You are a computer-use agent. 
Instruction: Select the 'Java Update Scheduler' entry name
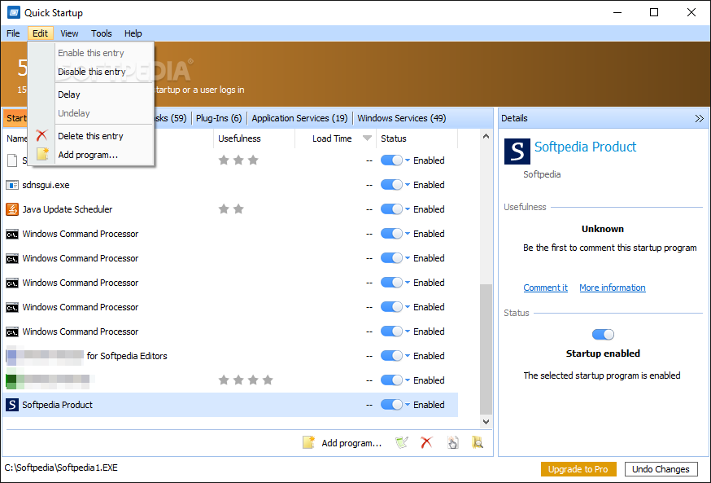[67, 209]
